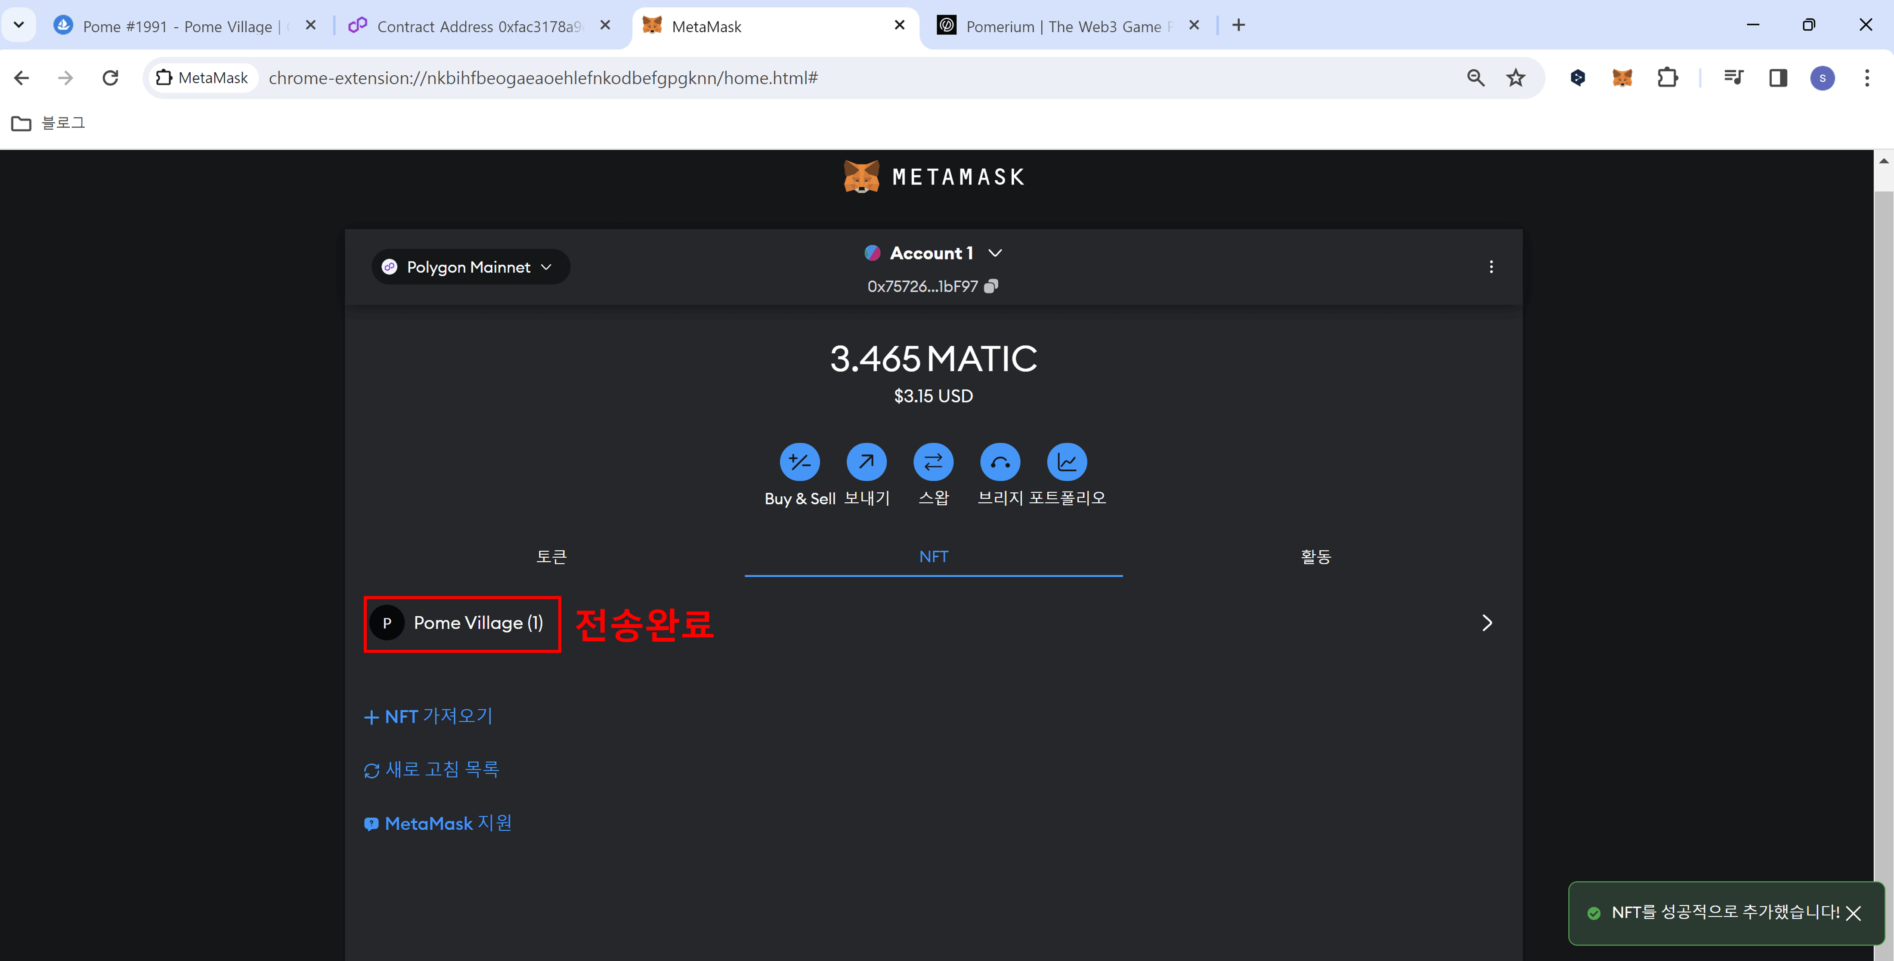This screenshot has height=961, width=1894.
Task: Dismiss the NFT added success notification
Action: (1854, 913)
